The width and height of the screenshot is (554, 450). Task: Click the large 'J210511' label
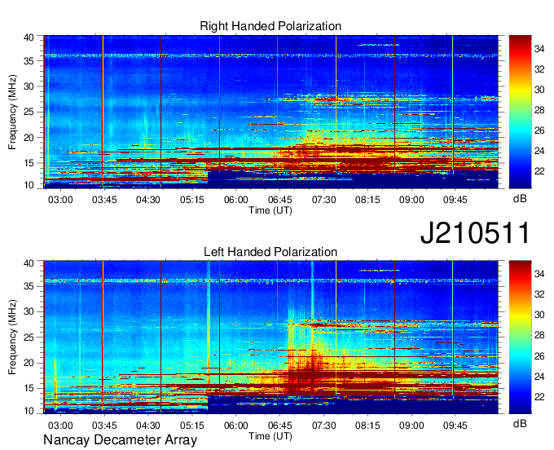475,233
